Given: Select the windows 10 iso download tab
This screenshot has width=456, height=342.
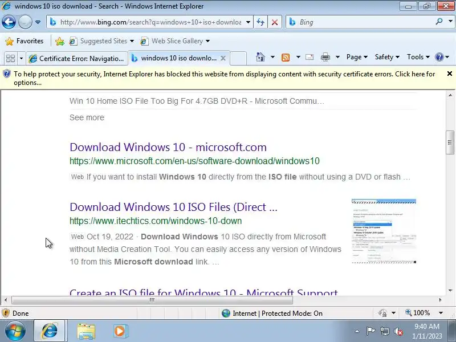Looking at the screenshot, I should point(174,58).
